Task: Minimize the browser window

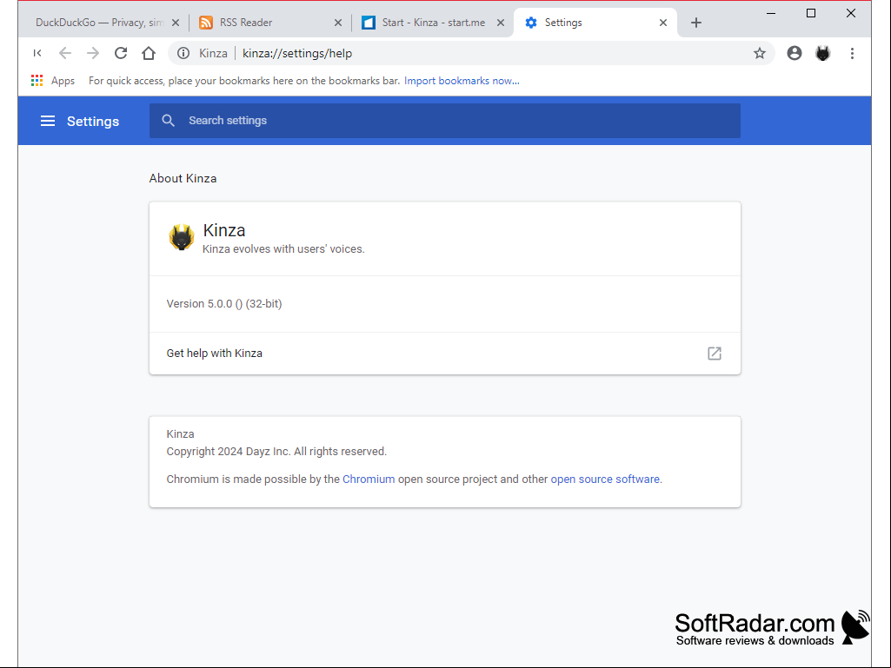Action: tap(771, 13)
